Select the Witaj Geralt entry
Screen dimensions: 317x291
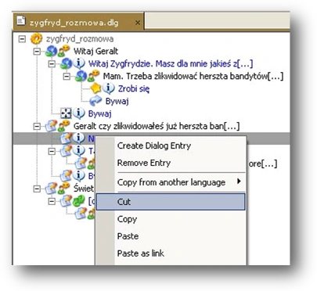pyautogui.click(x=95, y=51)
